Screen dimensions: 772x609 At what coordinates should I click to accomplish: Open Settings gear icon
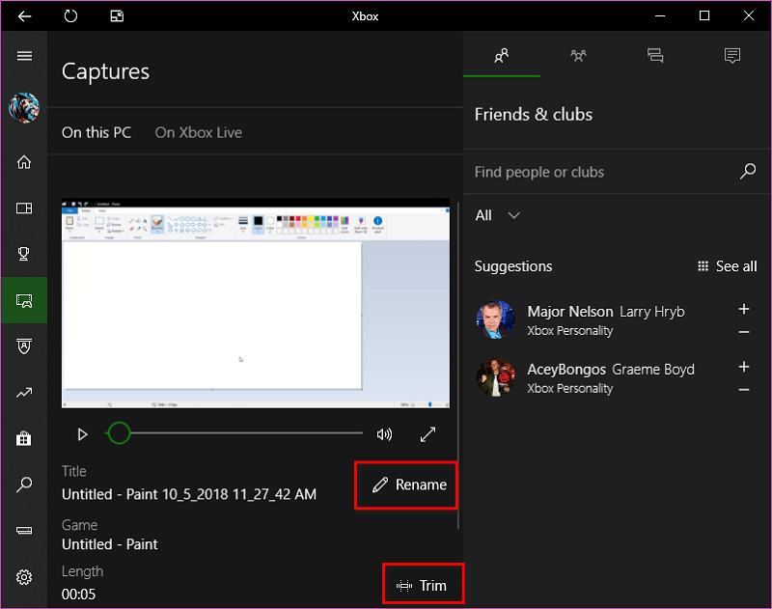tap(24, 576)
